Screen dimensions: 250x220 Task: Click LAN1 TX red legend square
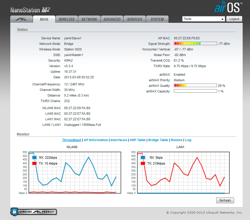(x=143, y=163)
